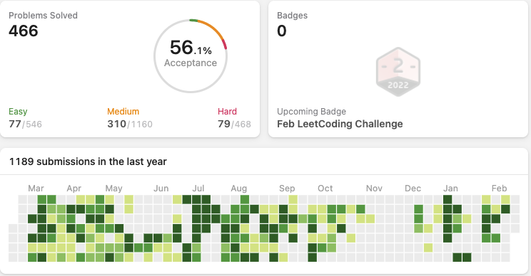Select the Medium difficulty label
This screenshot has width=531, height=276.
click(x=123, y=112)
